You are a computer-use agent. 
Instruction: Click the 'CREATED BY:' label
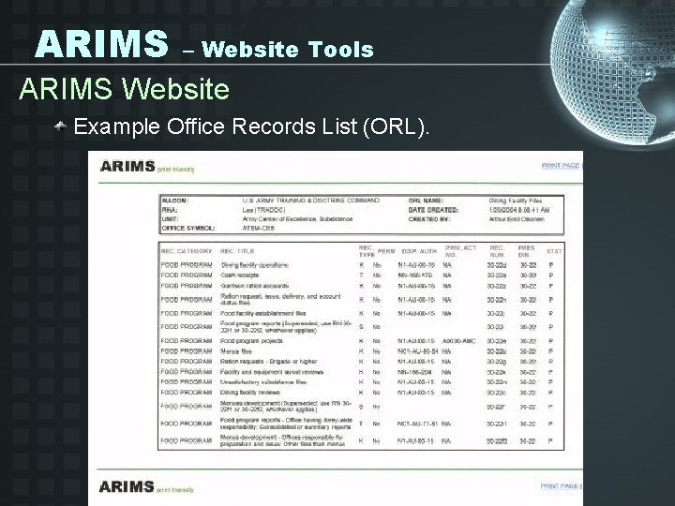click(429, 219)
